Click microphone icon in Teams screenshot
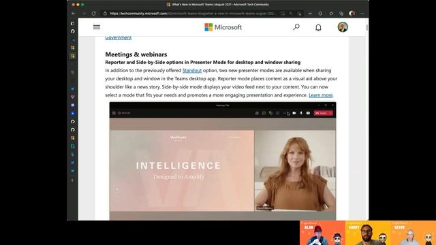 301,113
